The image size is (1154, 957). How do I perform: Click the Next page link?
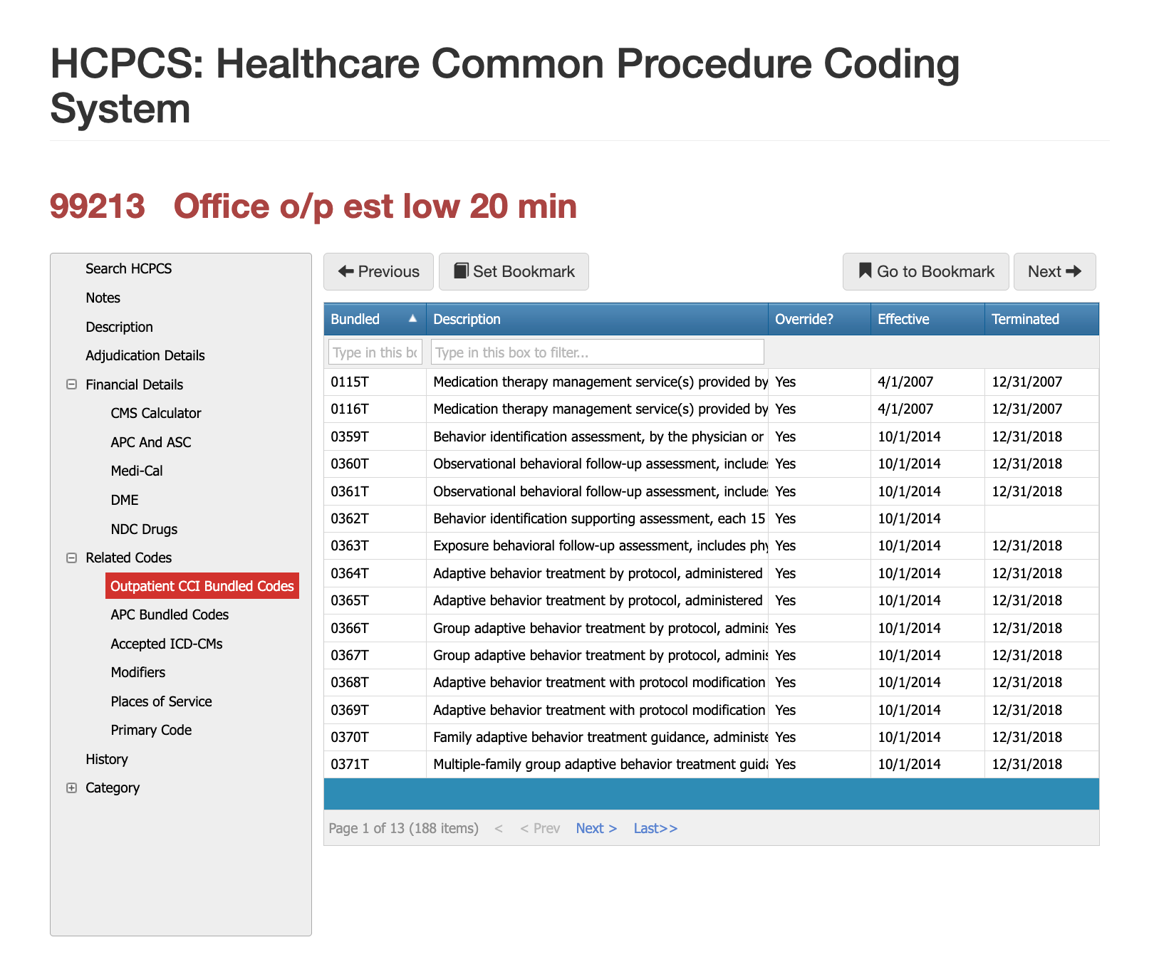pyautogui.click(x=596, y=828)
